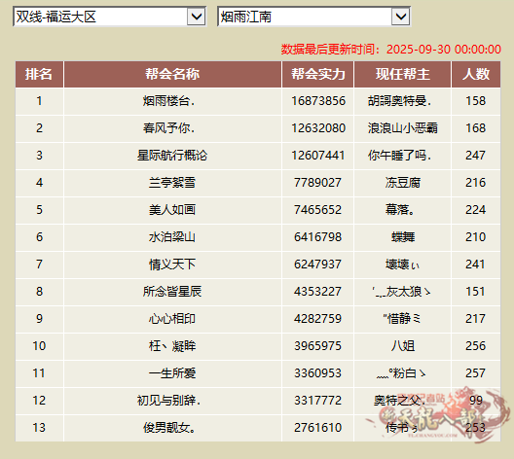
Task: Select guild name 心心相印
Action: pyautogui.click(x=172, y=318)
